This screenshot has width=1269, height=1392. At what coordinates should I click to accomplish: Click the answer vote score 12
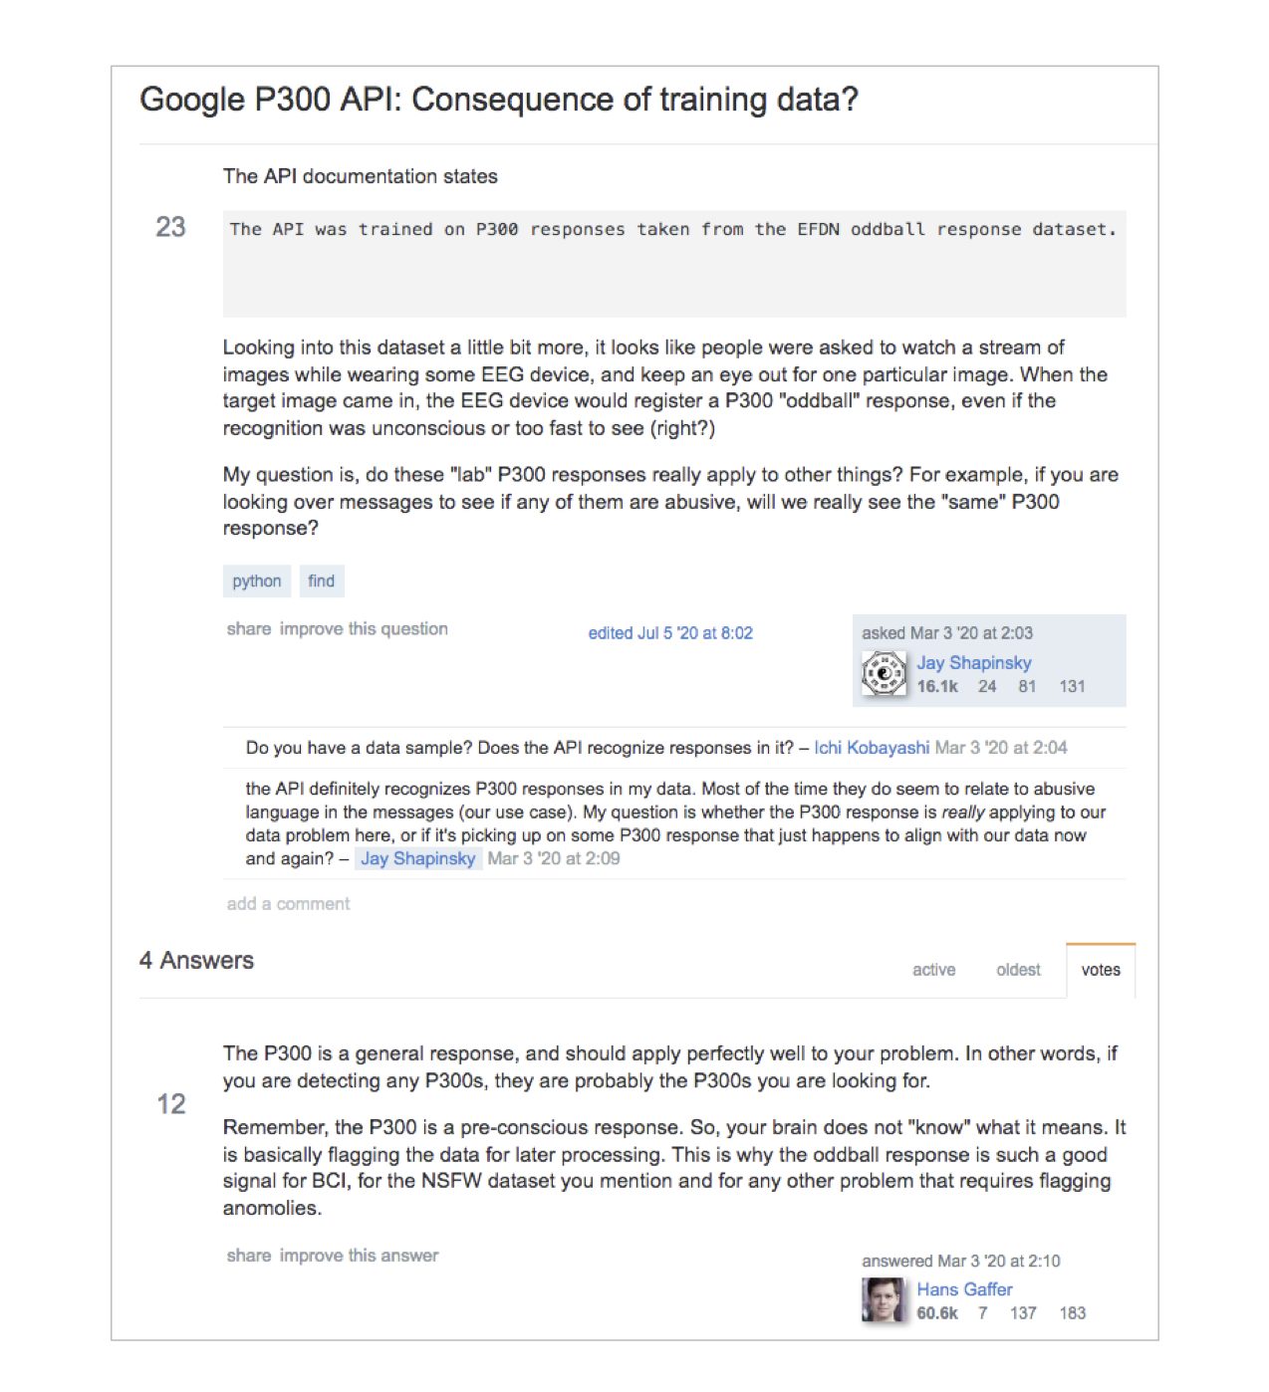[171, 1104]
